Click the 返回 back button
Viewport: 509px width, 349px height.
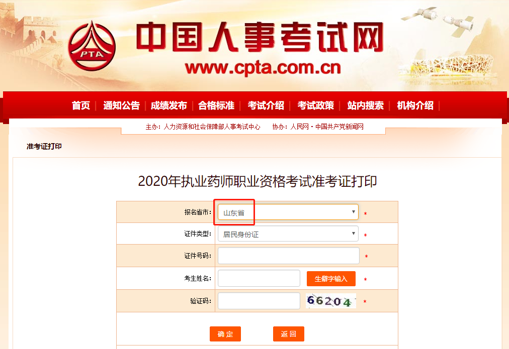(x=289, y=334)
